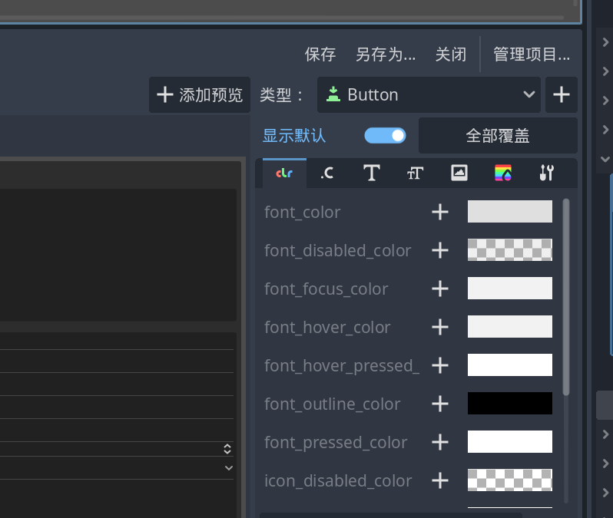Override font_disabled_color with its plus icon
Screen dimensions: 613x518
click(440, 250)
